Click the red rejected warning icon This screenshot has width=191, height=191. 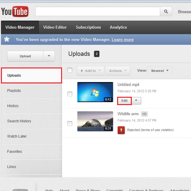121,130
